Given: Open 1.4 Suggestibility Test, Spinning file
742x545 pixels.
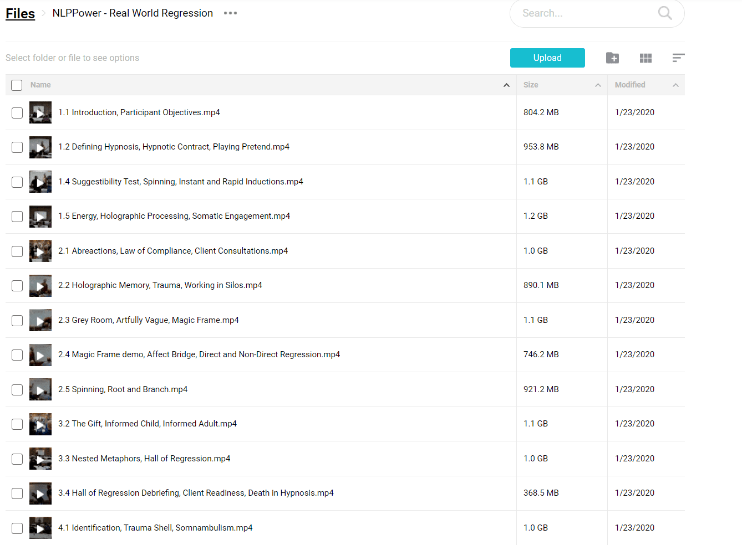Looking at the screenshot, I should (181, 182).
